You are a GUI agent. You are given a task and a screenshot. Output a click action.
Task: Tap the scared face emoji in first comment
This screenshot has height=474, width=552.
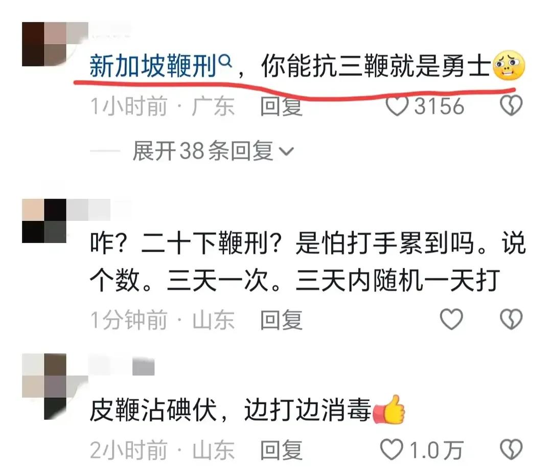click(509, 66)
